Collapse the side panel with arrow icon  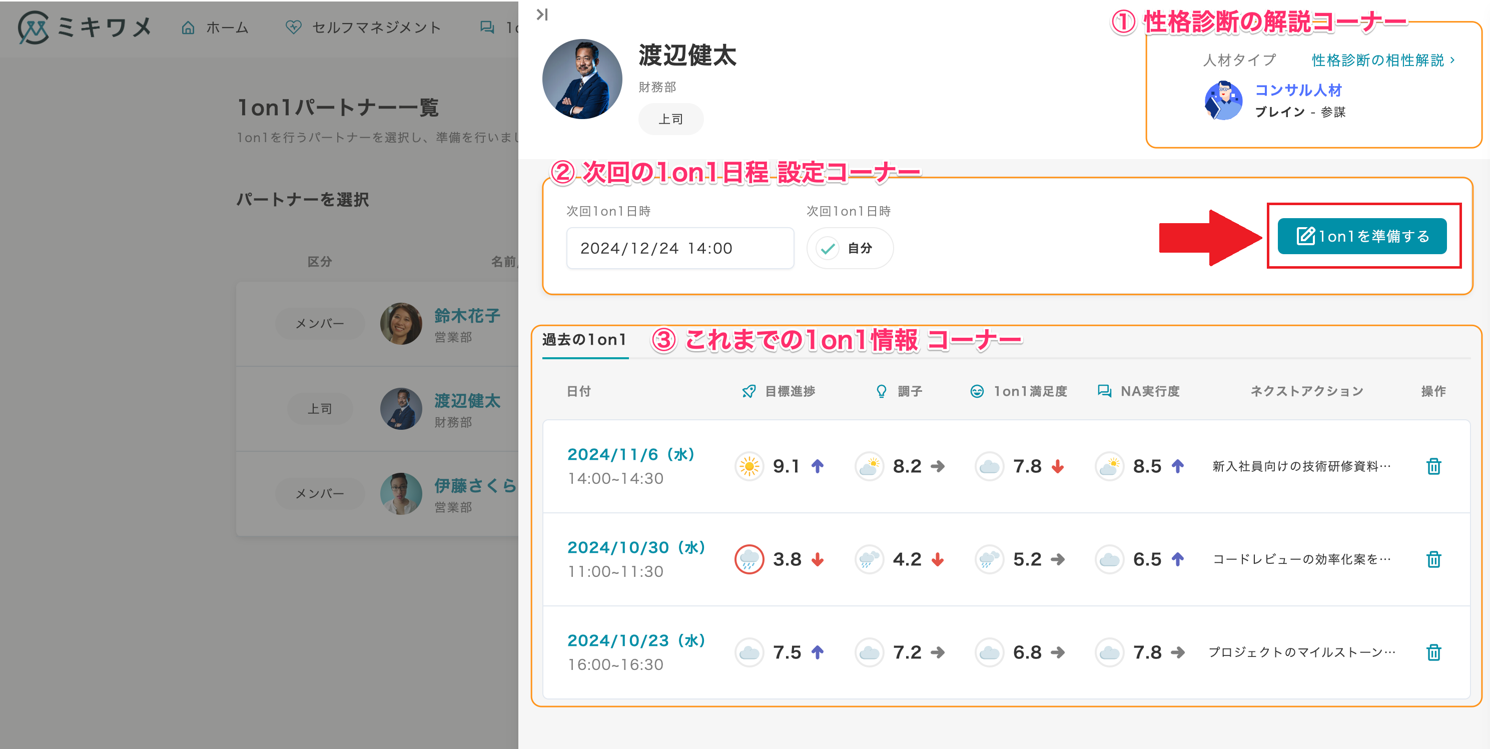pyautogui.click(x=542, y=15)
